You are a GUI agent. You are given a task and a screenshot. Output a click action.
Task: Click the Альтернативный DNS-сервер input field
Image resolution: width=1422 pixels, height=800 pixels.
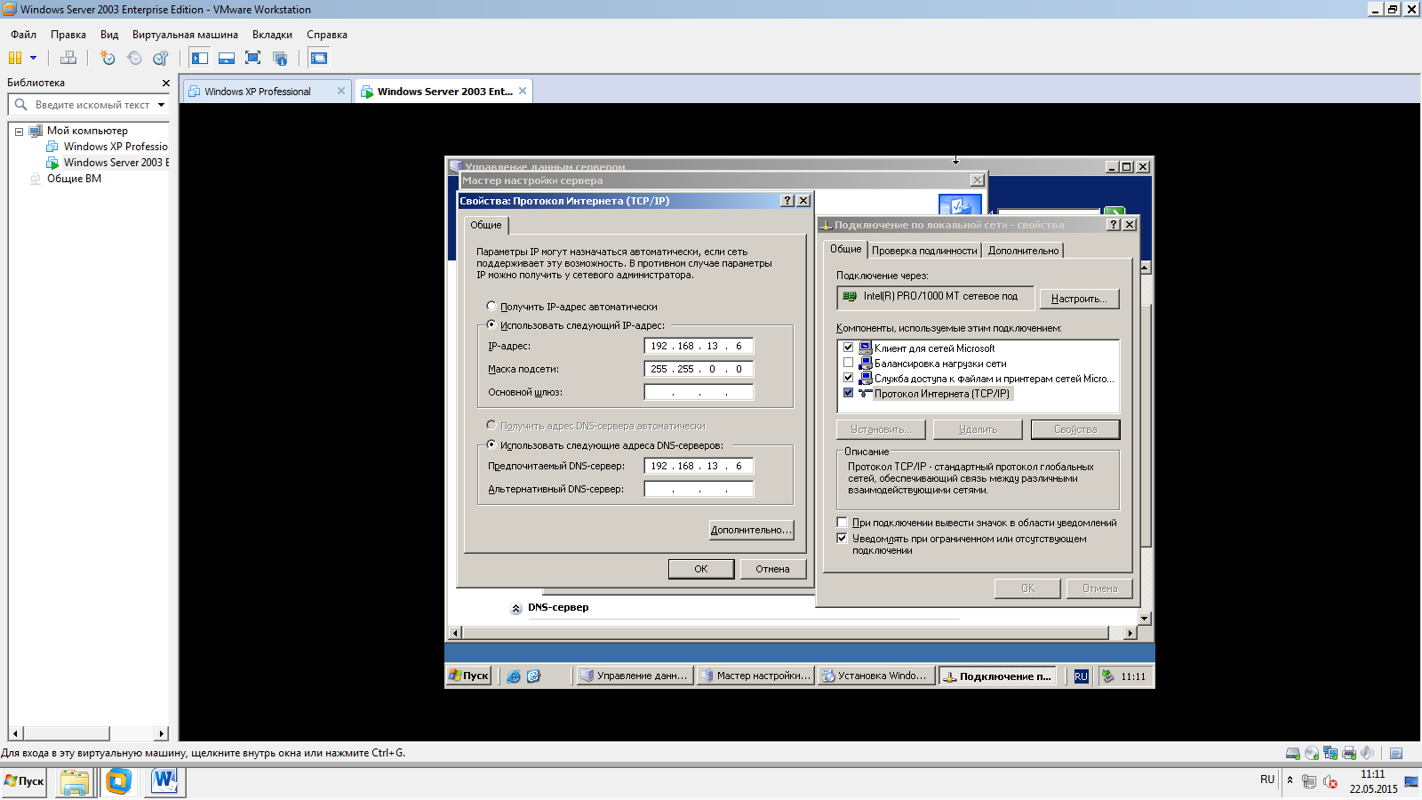point(699,489)
